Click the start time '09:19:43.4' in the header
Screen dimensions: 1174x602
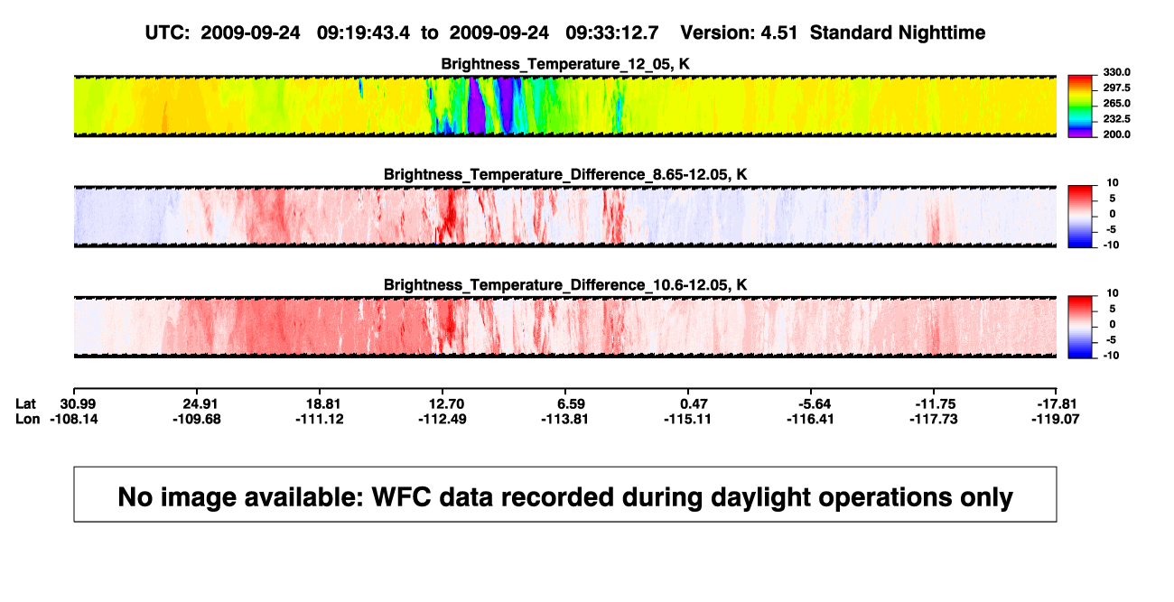point(363,33)
